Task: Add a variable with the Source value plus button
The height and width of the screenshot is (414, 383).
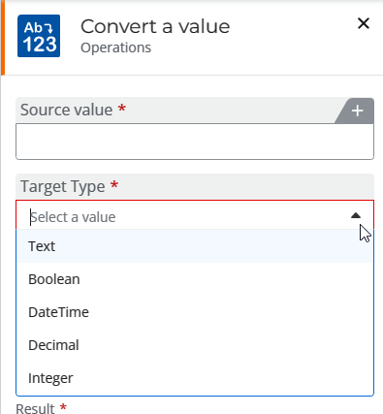Action: coord(357,111)
